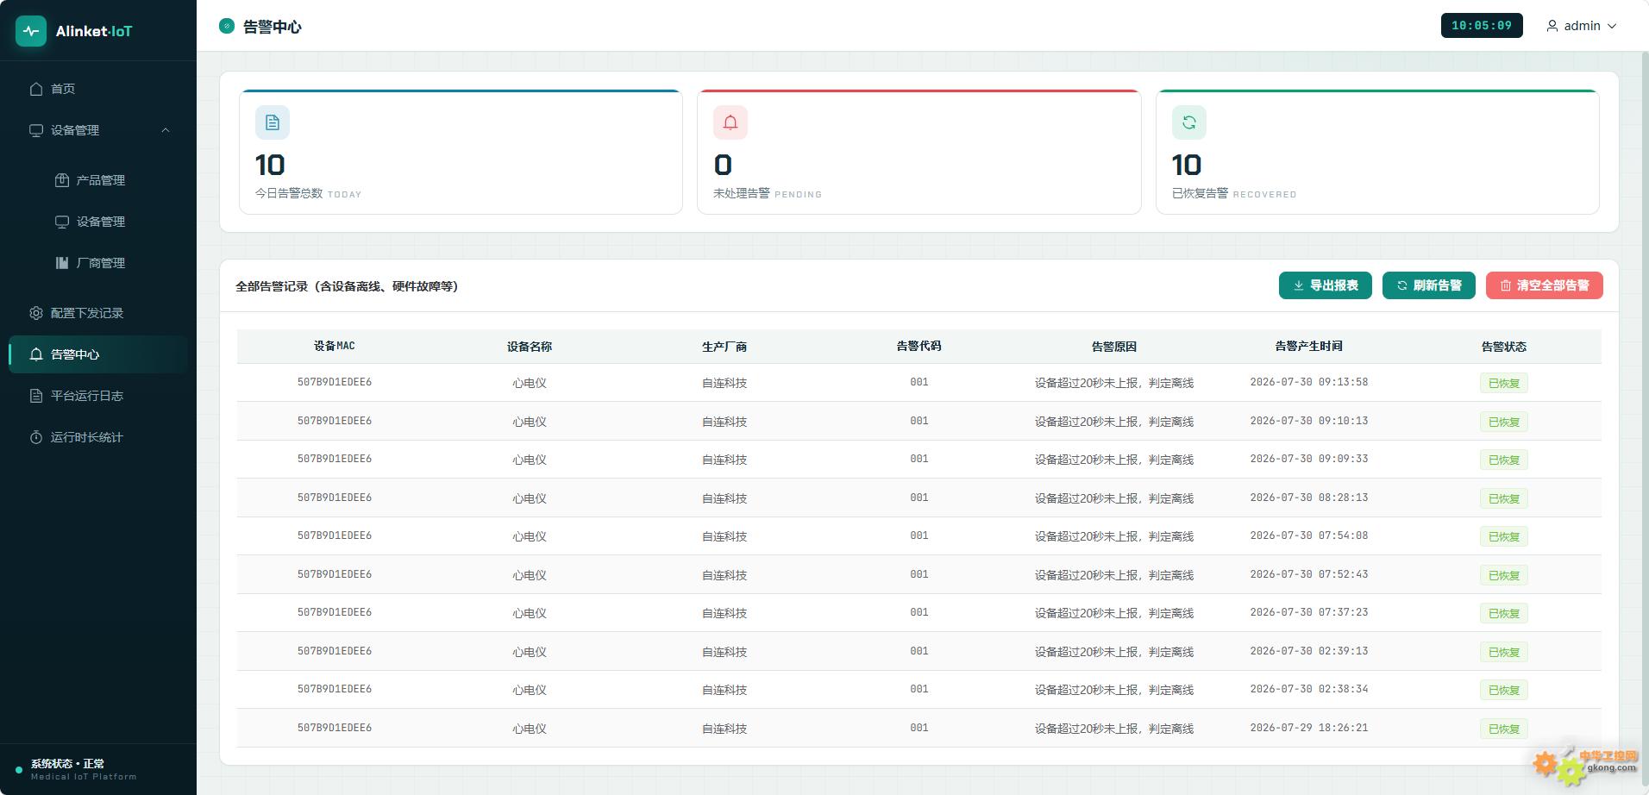The height and width of the screenshot is (795, 1649).
Task: Click the home icon beside 首页
Action: 36,89
